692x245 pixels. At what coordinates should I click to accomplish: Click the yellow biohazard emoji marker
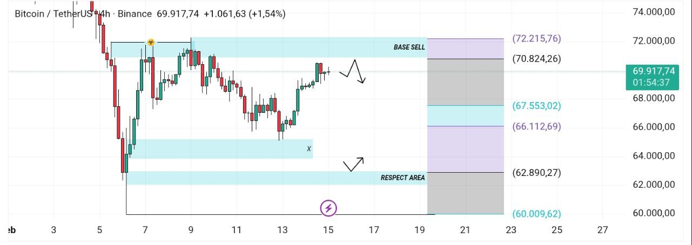[151, 42]
